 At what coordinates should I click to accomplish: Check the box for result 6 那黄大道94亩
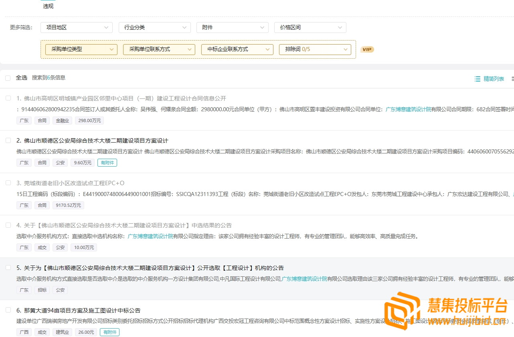pyautogui.click(x=8, y=310)
